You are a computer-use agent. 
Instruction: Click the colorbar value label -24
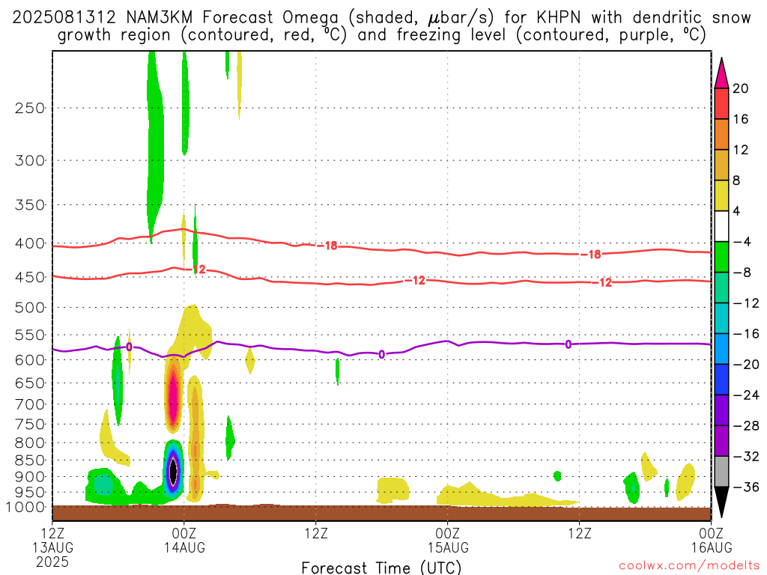tap(746, 395)
